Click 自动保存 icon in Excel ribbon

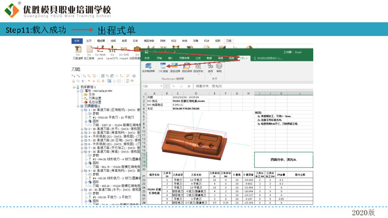tap(187, 66)
